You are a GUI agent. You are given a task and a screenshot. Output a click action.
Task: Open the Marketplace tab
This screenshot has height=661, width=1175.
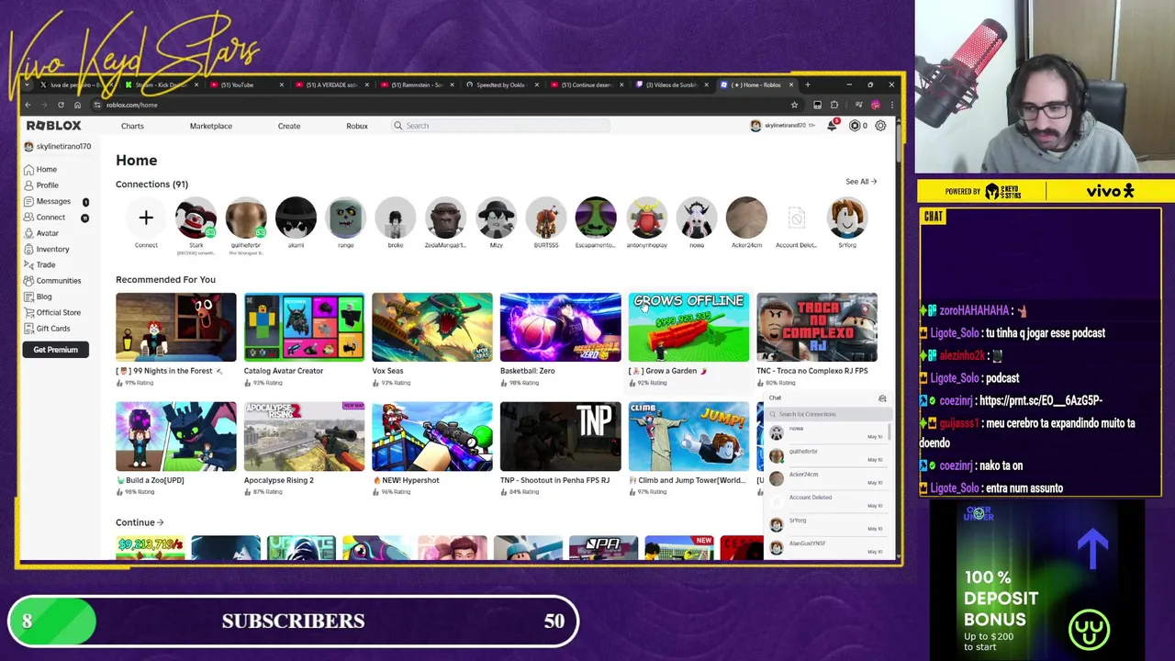210,126
